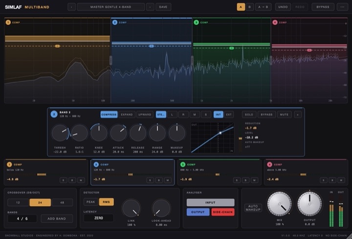Click the Band 2 circle badge in editor panel
This screenshot has height=239, width=352.
point(54,114)
